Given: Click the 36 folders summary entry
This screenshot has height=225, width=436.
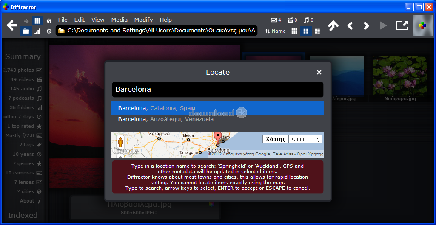Looking at the screenshot, I should (26, 107).
